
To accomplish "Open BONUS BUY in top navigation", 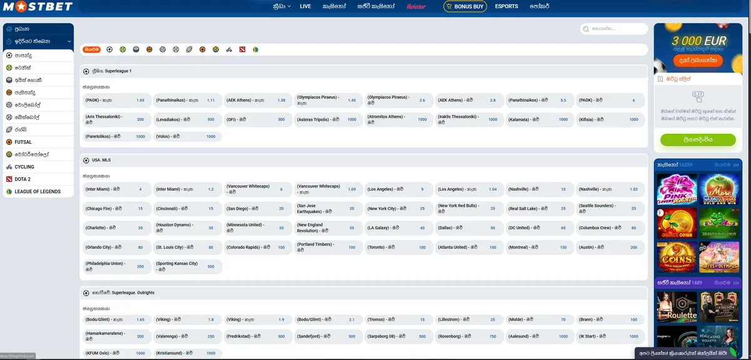I will pyautogui.click(x=464, y=6).
